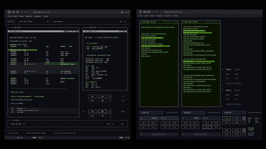266x149 pixels.
Task: Open the System menu in the DRONE-CTRL-SYS window
Action: tap(168, 16)
